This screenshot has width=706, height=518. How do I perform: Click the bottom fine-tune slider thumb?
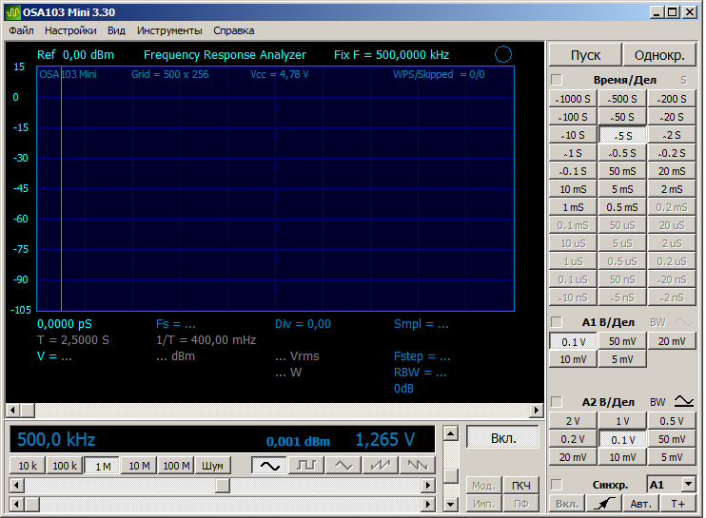click(31, 504)
